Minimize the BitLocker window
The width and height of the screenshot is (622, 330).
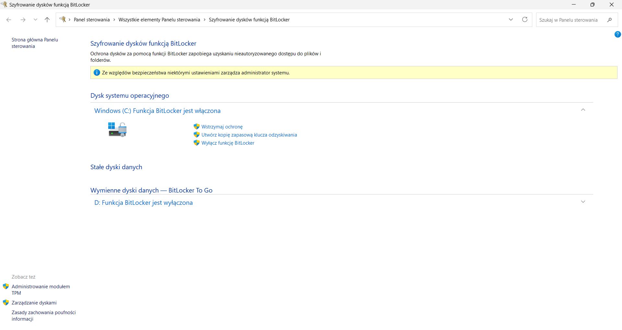point(574,5)
